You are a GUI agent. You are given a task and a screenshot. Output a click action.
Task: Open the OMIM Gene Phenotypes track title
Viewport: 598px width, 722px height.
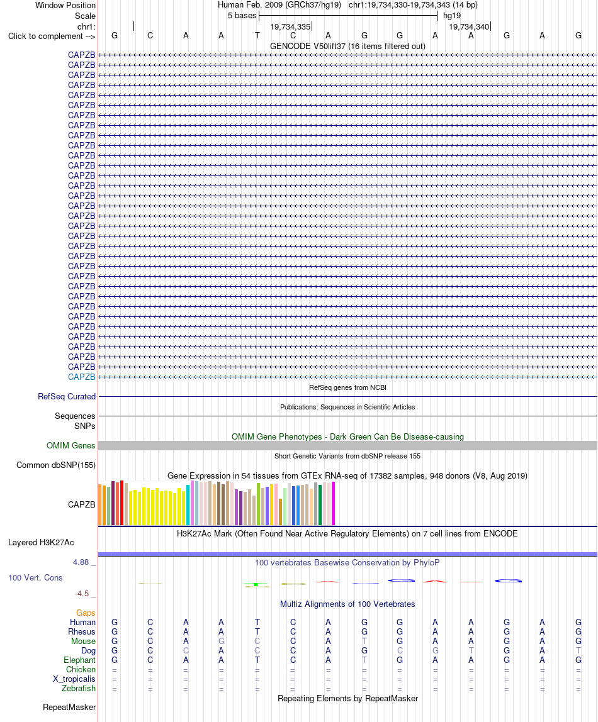tap(347, 436)
